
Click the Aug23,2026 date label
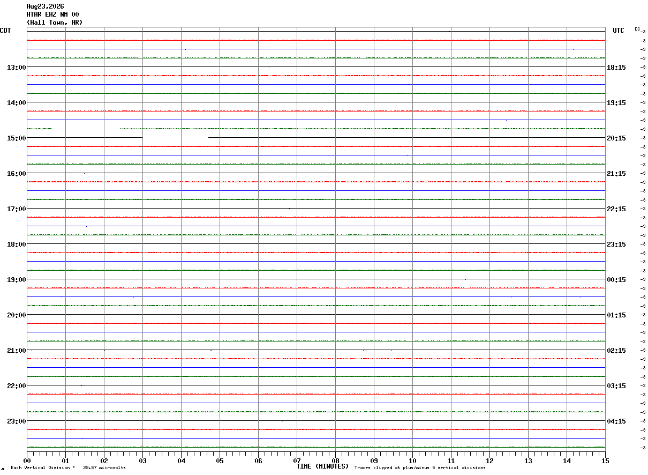click(x=45, y=6)
